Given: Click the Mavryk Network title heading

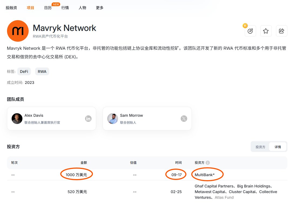Looking at the screenshot, I should pos(65,28).
